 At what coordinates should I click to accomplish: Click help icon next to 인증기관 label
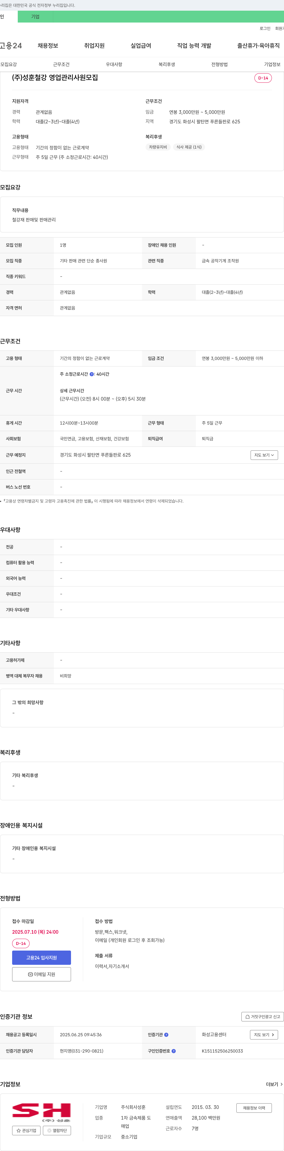click(x=166, y=1034)
